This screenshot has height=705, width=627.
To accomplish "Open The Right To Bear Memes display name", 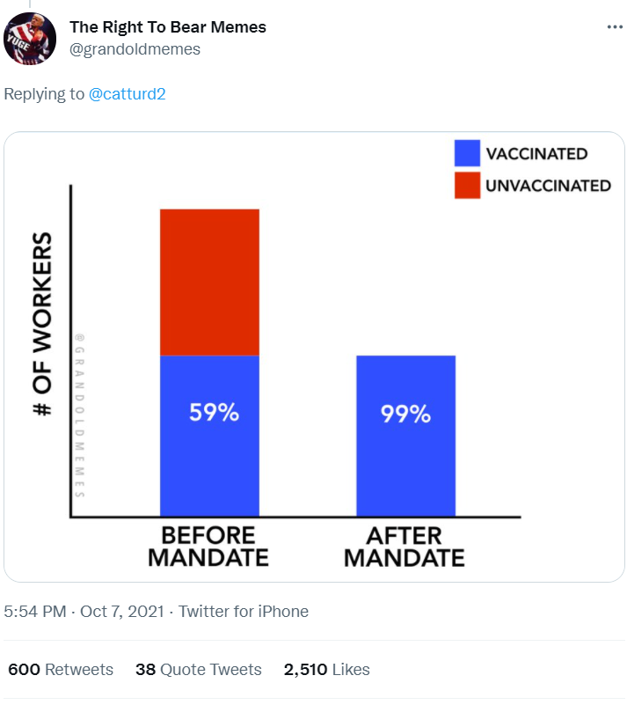I will coord(168,27).
